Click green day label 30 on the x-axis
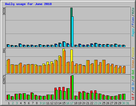Viewport: 136px width, 106px height. [124, 103]
